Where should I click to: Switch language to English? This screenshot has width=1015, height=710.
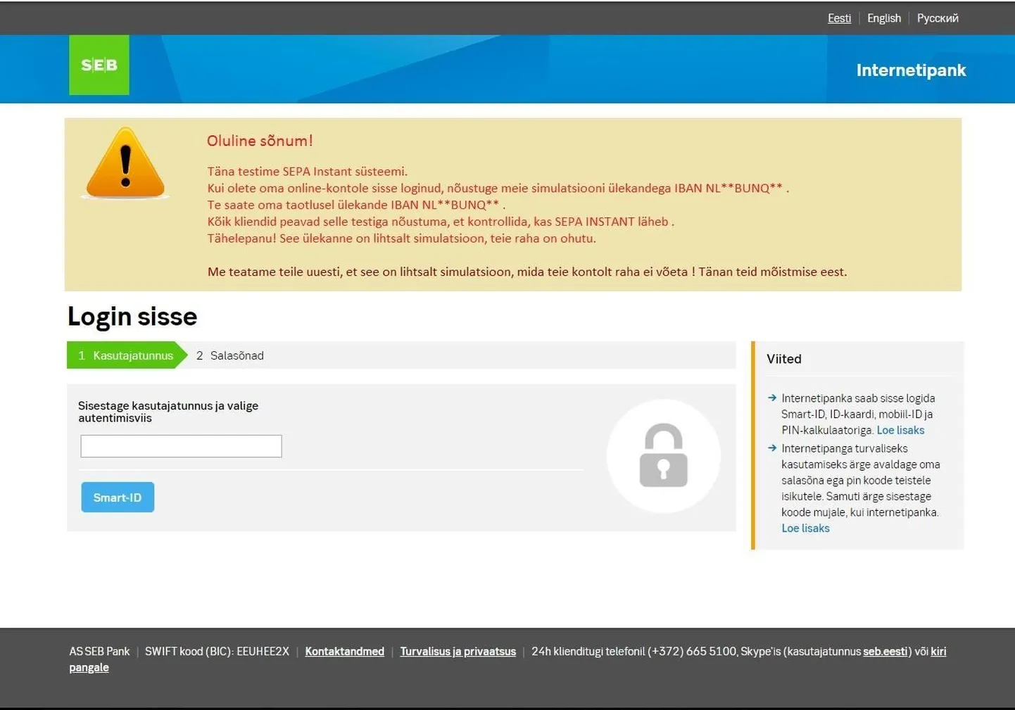pos(884,18)
